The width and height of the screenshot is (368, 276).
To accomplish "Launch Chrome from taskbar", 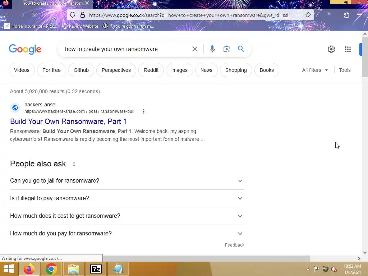I will 51,269.
